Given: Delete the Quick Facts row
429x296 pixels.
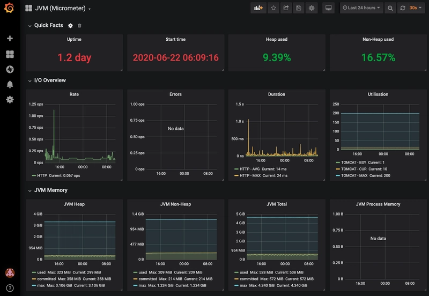Looking at the screenshot, I should pyautogui.click(x=80, y=26).
